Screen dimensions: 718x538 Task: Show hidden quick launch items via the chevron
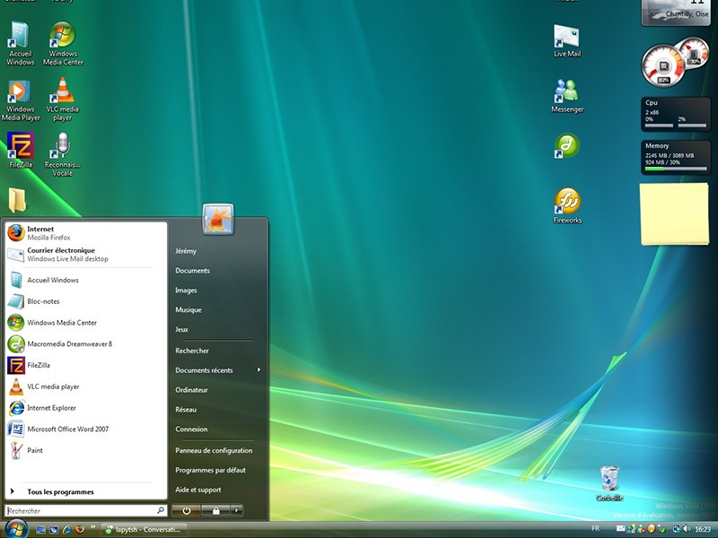[x=93, y=527]
